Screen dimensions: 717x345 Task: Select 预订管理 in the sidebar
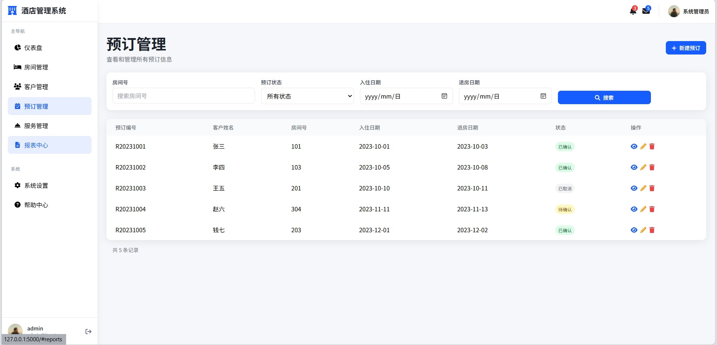(50, 106)
